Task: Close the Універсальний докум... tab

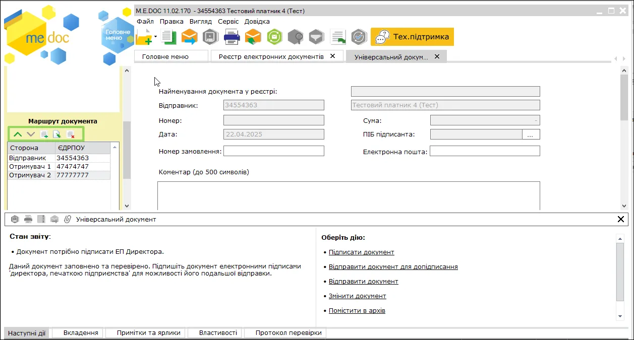Action: point(437,56)
